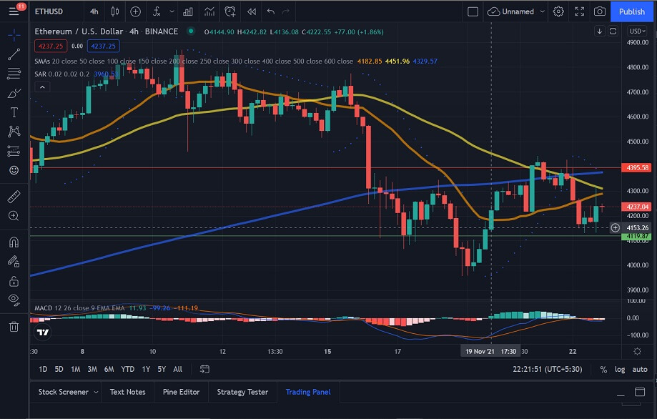Open chart settings gear icon
657x419 pixels.
pos(558,11)
